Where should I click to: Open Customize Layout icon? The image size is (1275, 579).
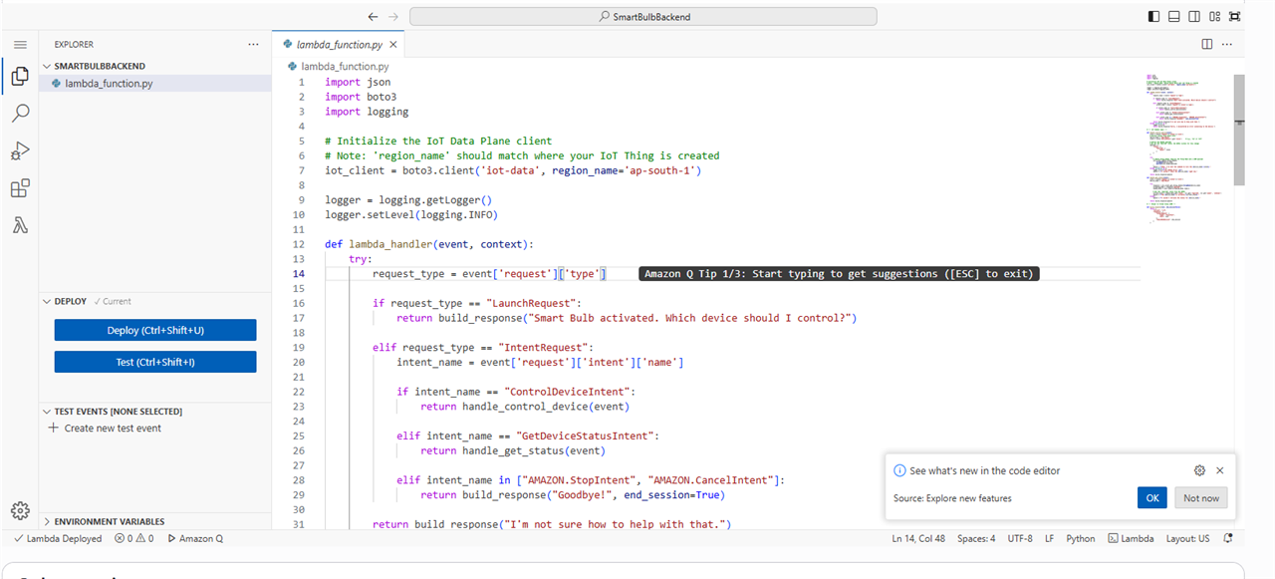pyautogui.click(x=1215, y=17)
